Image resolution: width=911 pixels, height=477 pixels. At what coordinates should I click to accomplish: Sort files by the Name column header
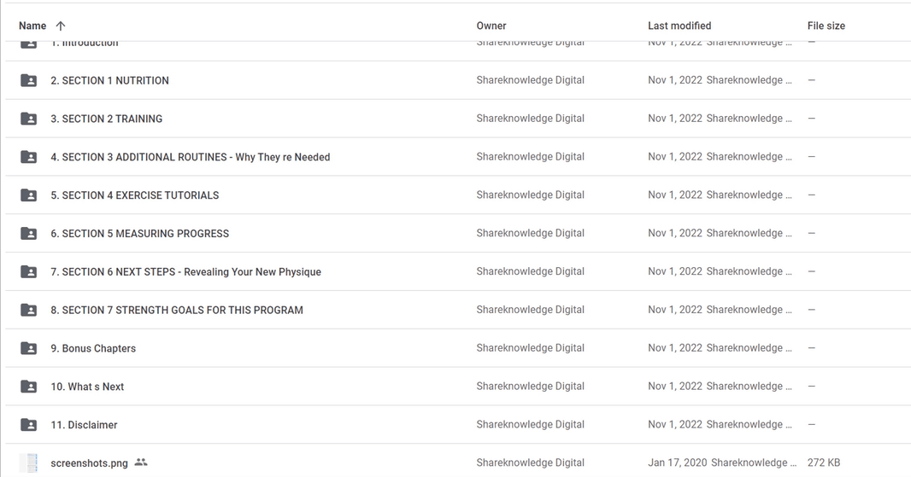(32, 26)
